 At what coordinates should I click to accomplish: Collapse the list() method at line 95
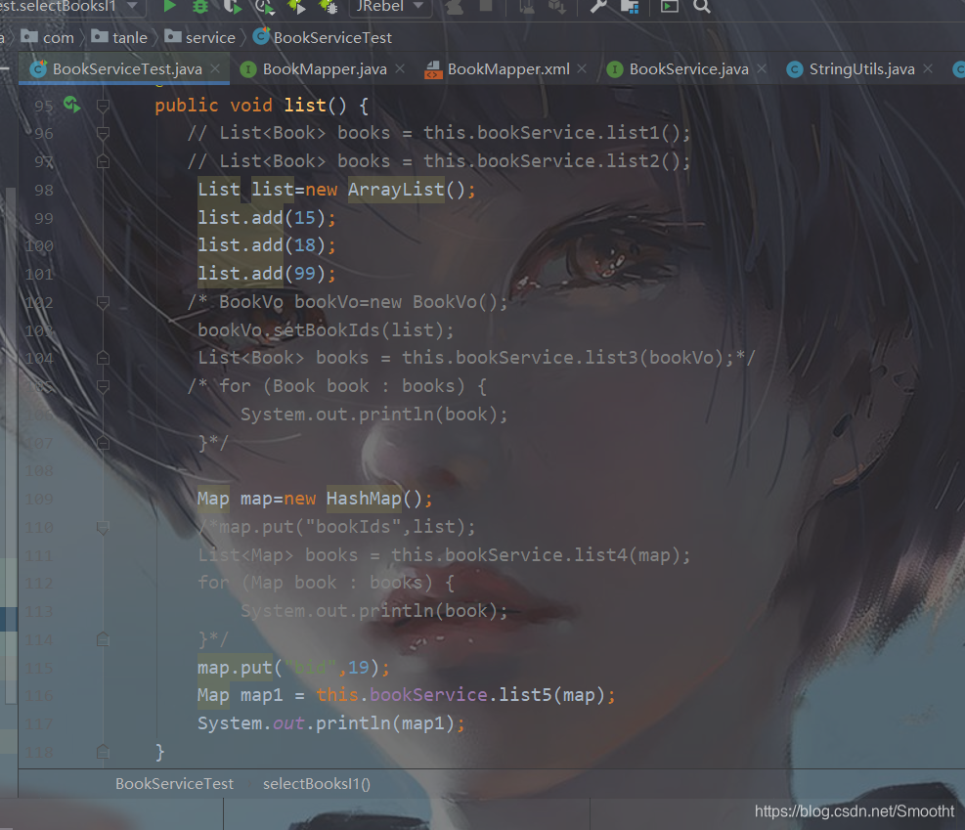103,106
